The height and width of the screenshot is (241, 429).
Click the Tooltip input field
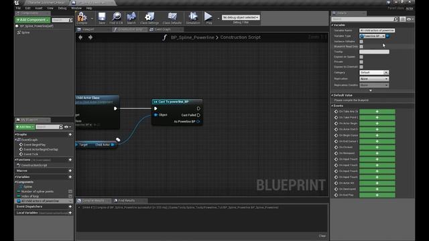(x=374, y=52)
